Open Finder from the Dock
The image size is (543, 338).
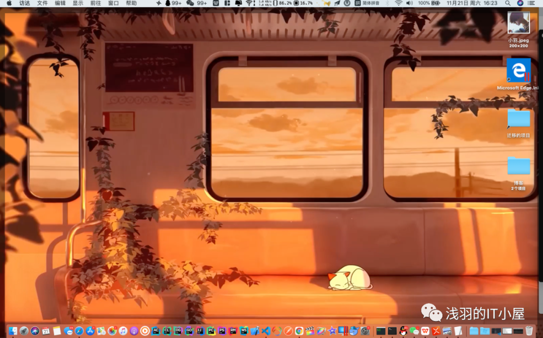(13, 331)
